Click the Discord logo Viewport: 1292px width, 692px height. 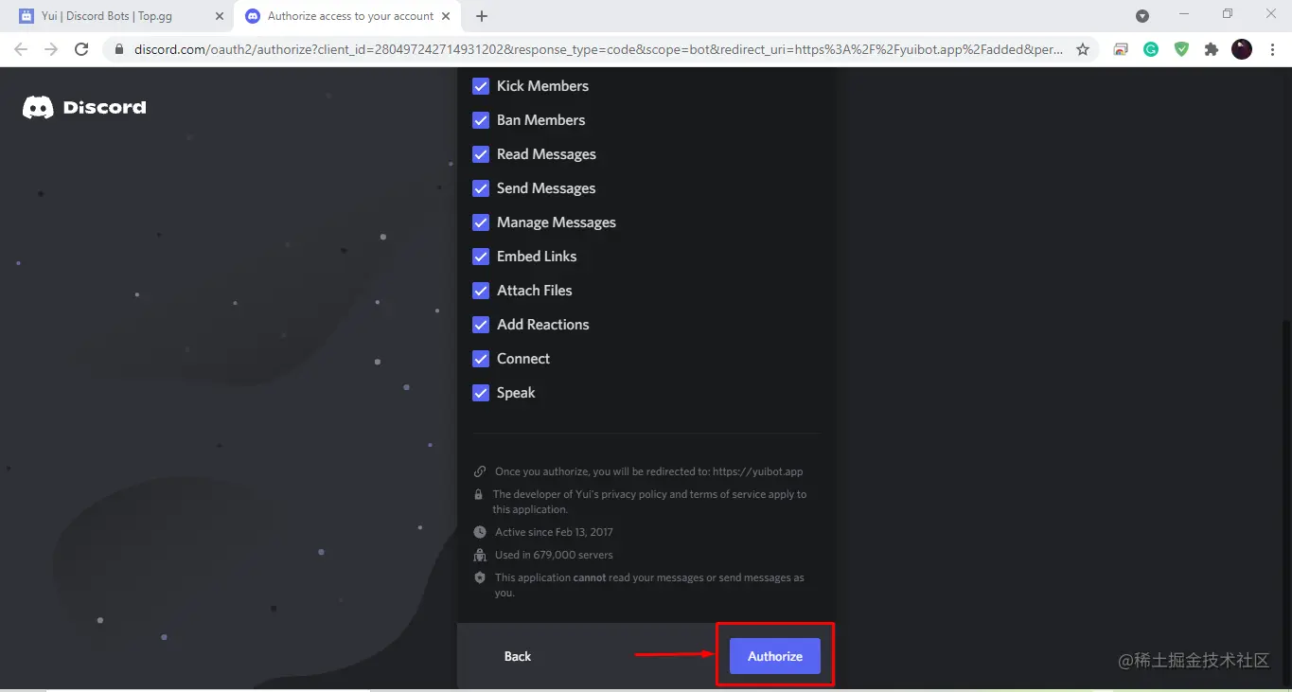(x=84, y=108)
